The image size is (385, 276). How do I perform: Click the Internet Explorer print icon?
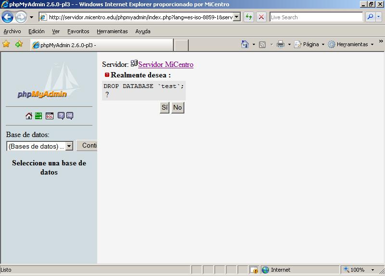tap(281, 44)
